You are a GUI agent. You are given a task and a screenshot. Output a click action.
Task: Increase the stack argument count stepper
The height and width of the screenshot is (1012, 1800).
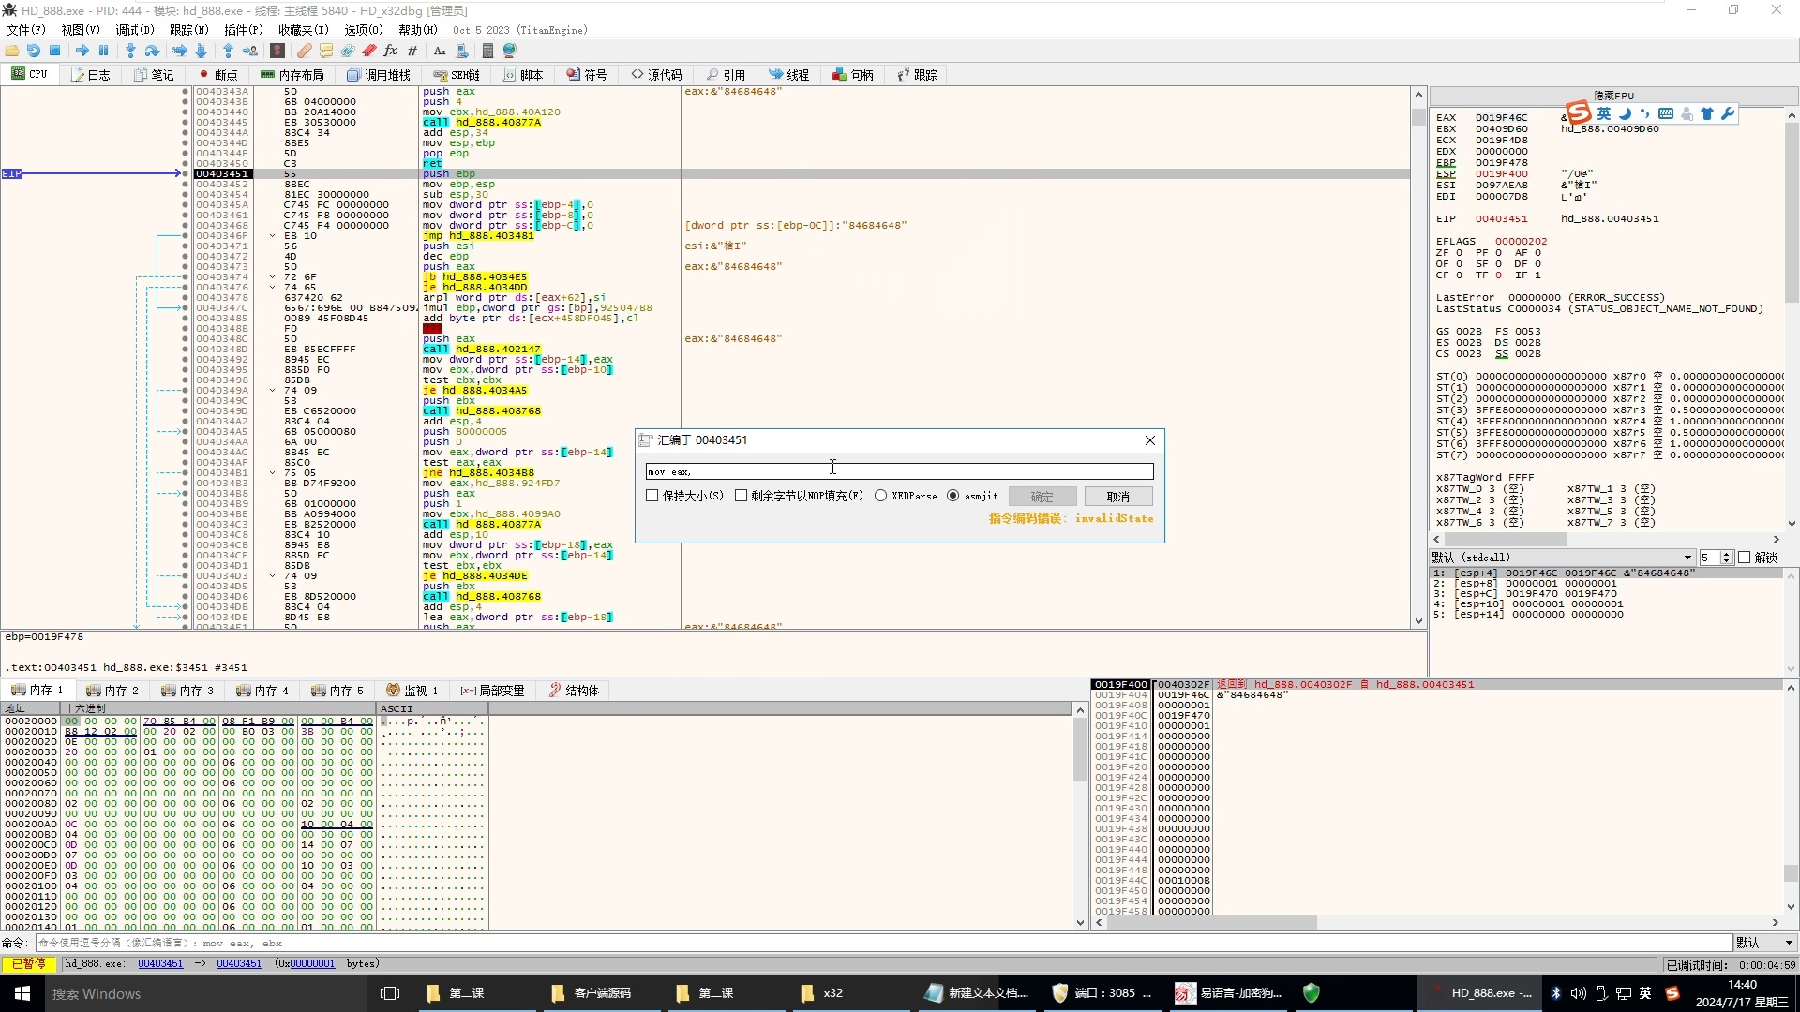[1727, 554]
